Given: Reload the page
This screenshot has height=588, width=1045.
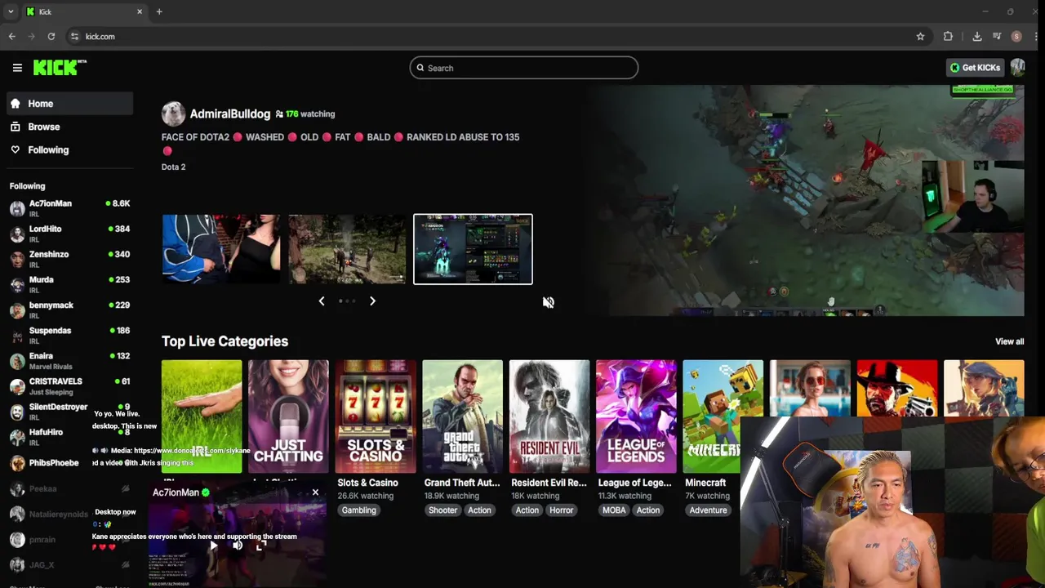Looking at the screenshot, I should 51,36.
